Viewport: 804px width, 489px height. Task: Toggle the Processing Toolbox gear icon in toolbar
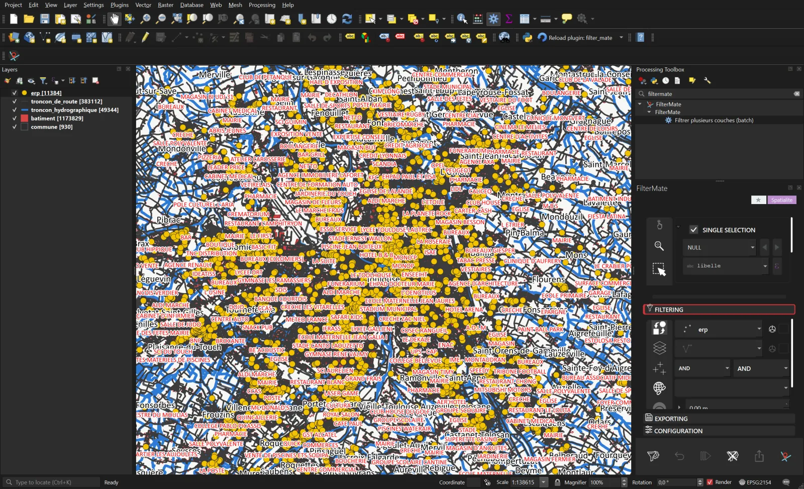coord(493,19)
